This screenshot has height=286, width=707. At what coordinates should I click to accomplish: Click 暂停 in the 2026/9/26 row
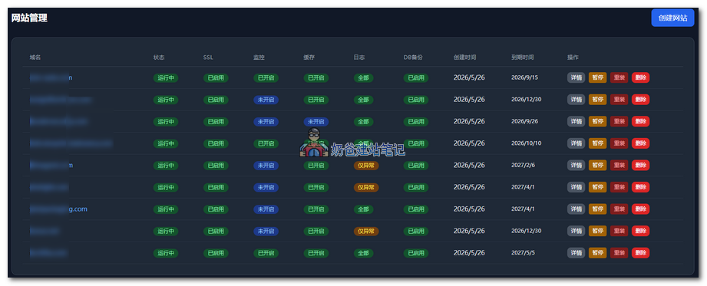[x=597, y=121]
